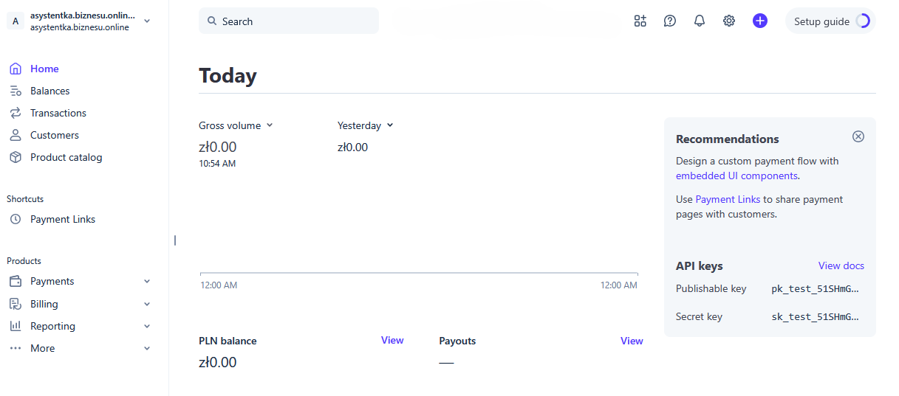Viewport: 899px width, 396px height.
Task: Expand the Billing section
Action: pyautogui.click(x=147, y=304)
